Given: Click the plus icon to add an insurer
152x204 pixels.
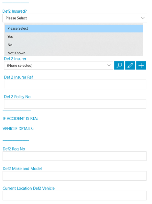Looking at the screenshot, I should tap(141, 65).
